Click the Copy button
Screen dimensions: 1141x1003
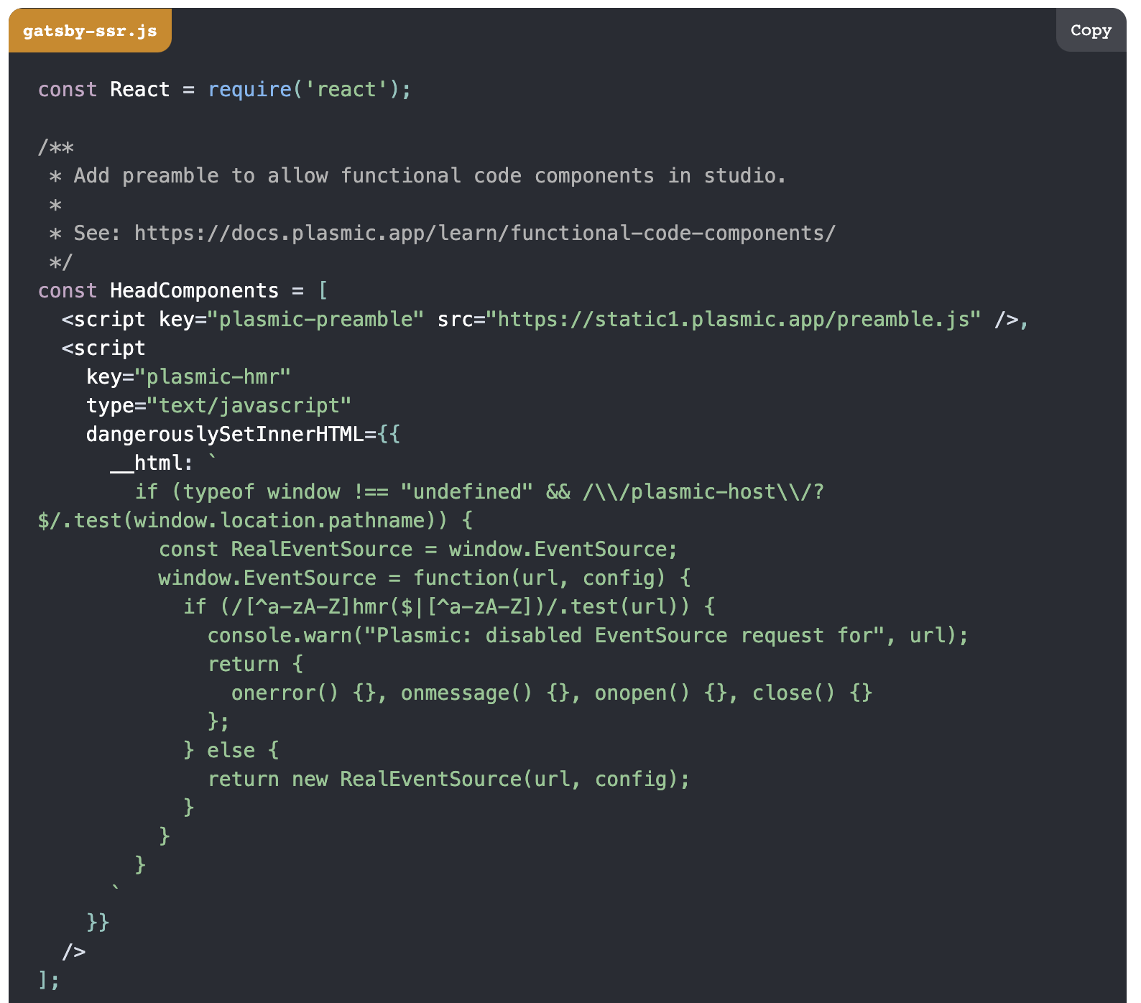(x=1090, y=30)
